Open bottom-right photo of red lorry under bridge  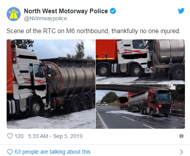click(140, 106)
